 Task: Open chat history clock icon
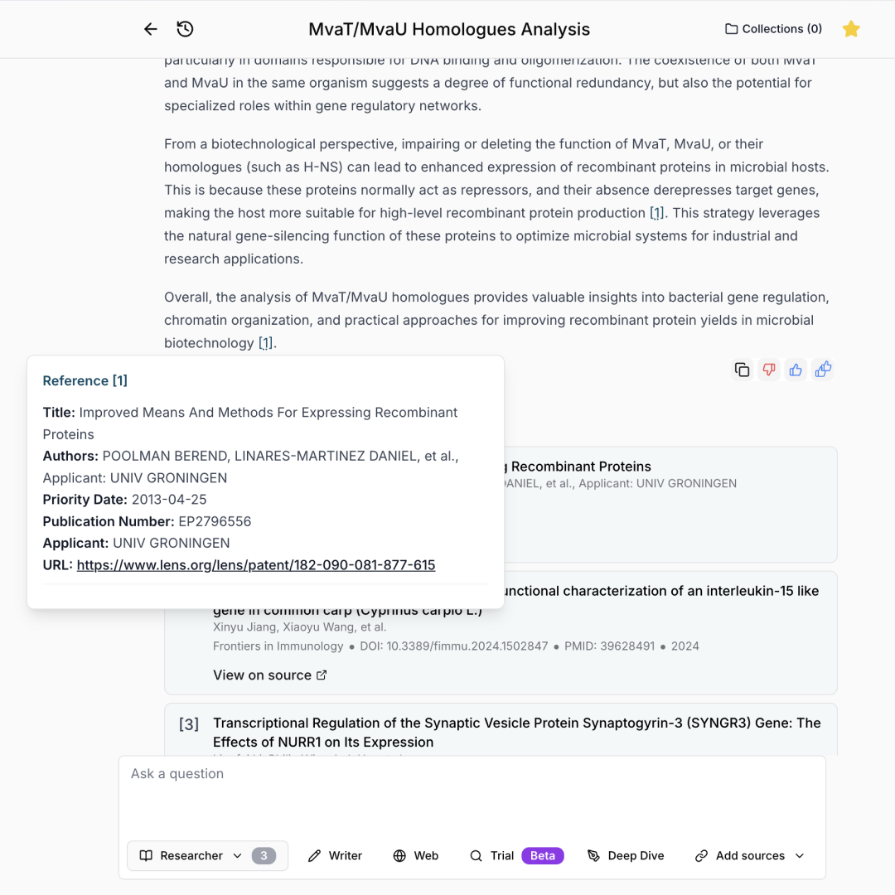185,29
